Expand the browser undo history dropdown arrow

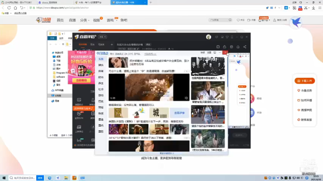(25, 8)
